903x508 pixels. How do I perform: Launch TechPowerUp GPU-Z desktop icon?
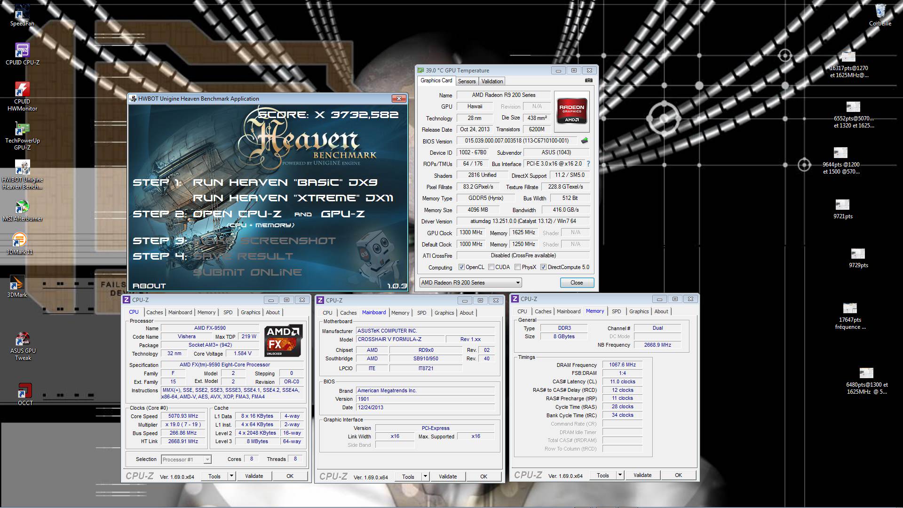point(23,136)
